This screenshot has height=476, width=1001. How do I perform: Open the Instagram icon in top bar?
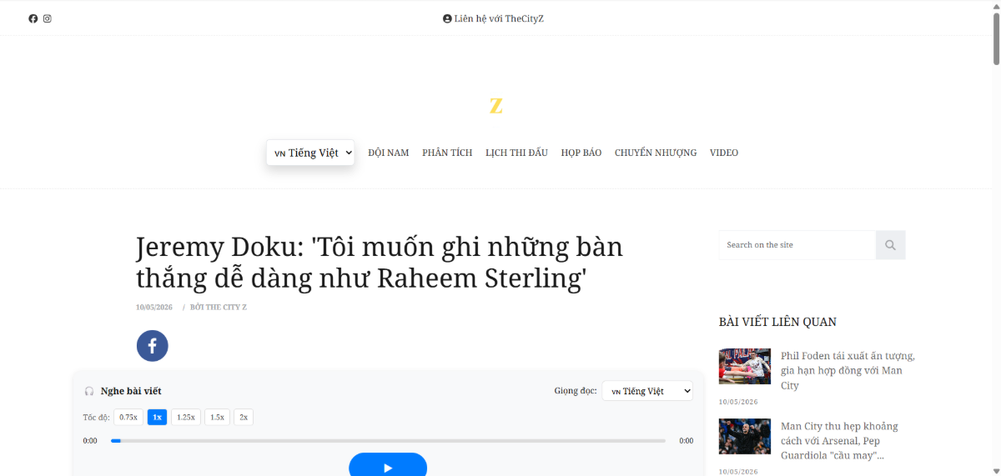(48, 18)
